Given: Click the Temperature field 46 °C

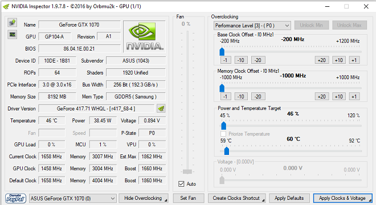Looking at the screenshot, I should (x=52, y=121).
